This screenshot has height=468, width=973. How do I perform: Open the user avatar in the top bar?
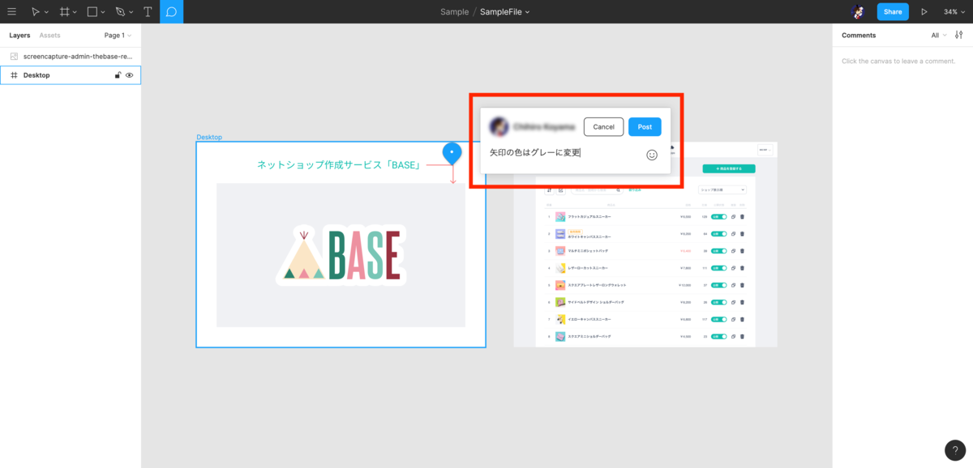pos(859,12)
